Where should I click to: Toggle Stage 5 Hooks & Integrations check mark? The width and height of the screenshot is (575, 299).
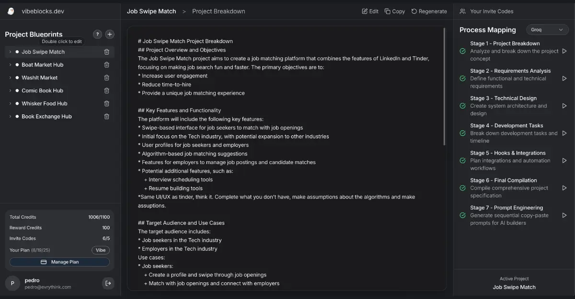point(462,161)
